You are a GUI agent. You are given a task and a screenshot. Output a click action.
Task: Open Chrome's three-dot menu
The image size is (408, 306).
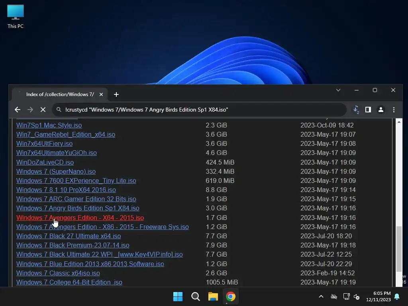click(x=394, y=110)
